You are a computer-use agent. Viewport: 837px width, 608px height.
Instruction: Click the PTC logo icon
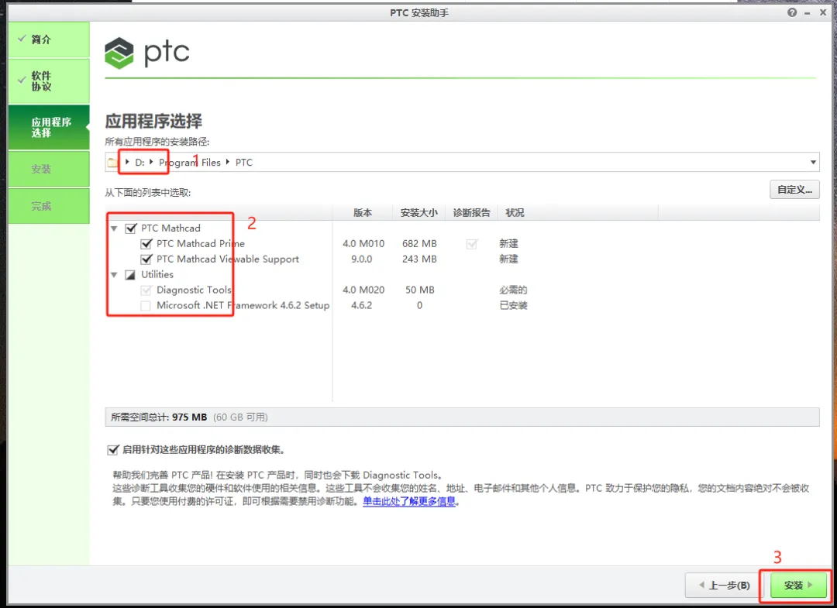pyautogui.click(x=119, y=53)
